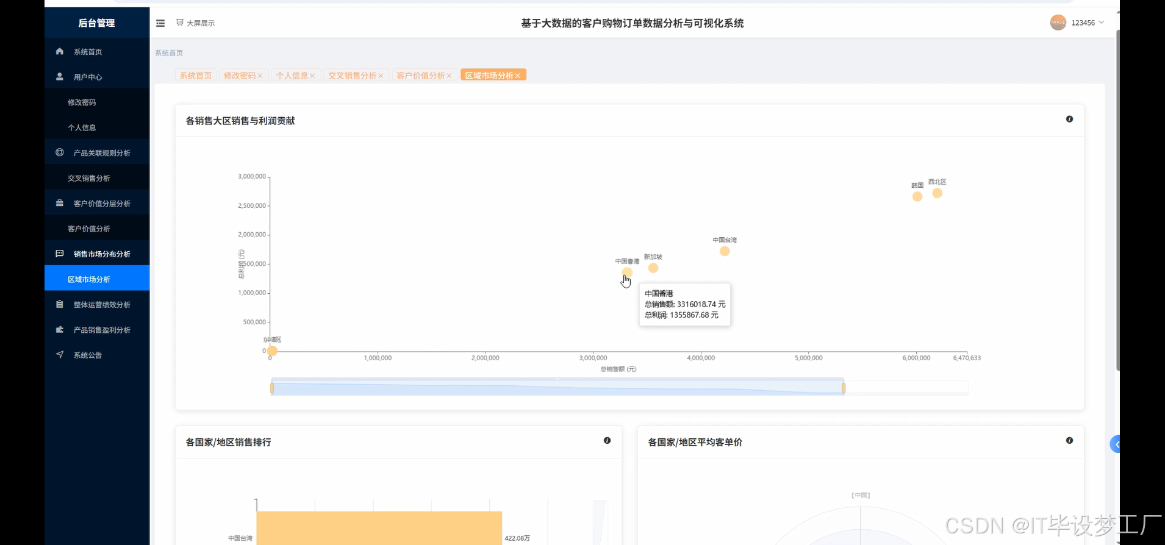1165x545 pixels.
Task: Toggle the sidebar hamburger menu icon
Action: pyautogui.click(x=160, y=23)
